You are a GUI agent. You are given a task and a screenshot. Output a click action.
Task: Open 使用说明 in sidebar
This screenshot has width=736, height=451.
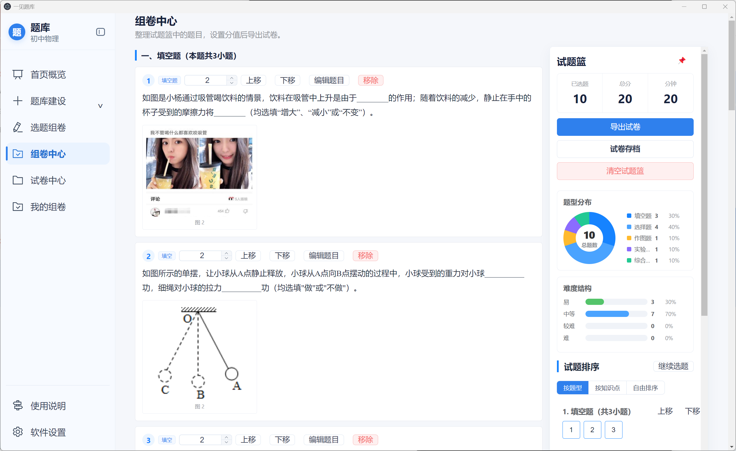coord(58,405)
